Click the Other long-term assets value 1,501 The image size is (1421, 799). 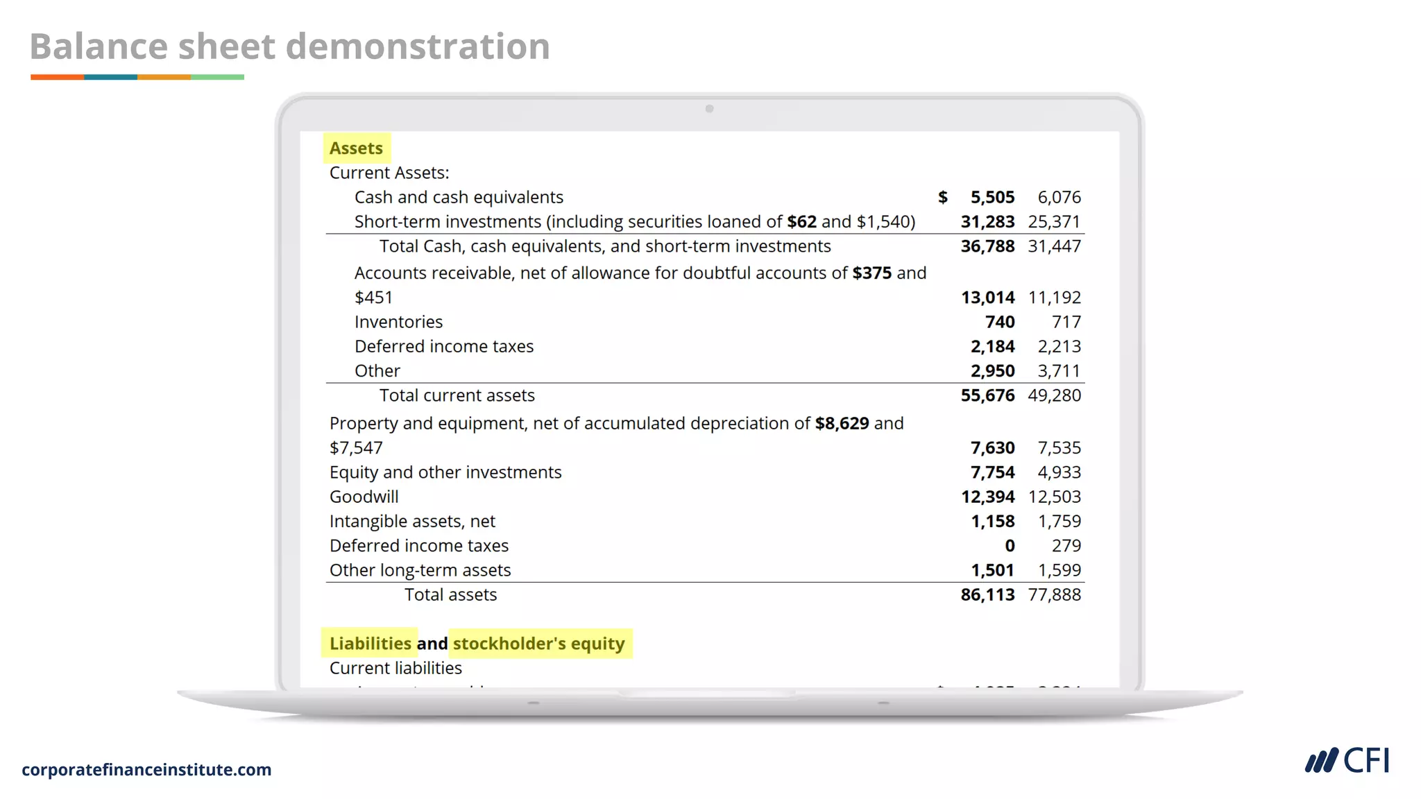tap(992, 571)
